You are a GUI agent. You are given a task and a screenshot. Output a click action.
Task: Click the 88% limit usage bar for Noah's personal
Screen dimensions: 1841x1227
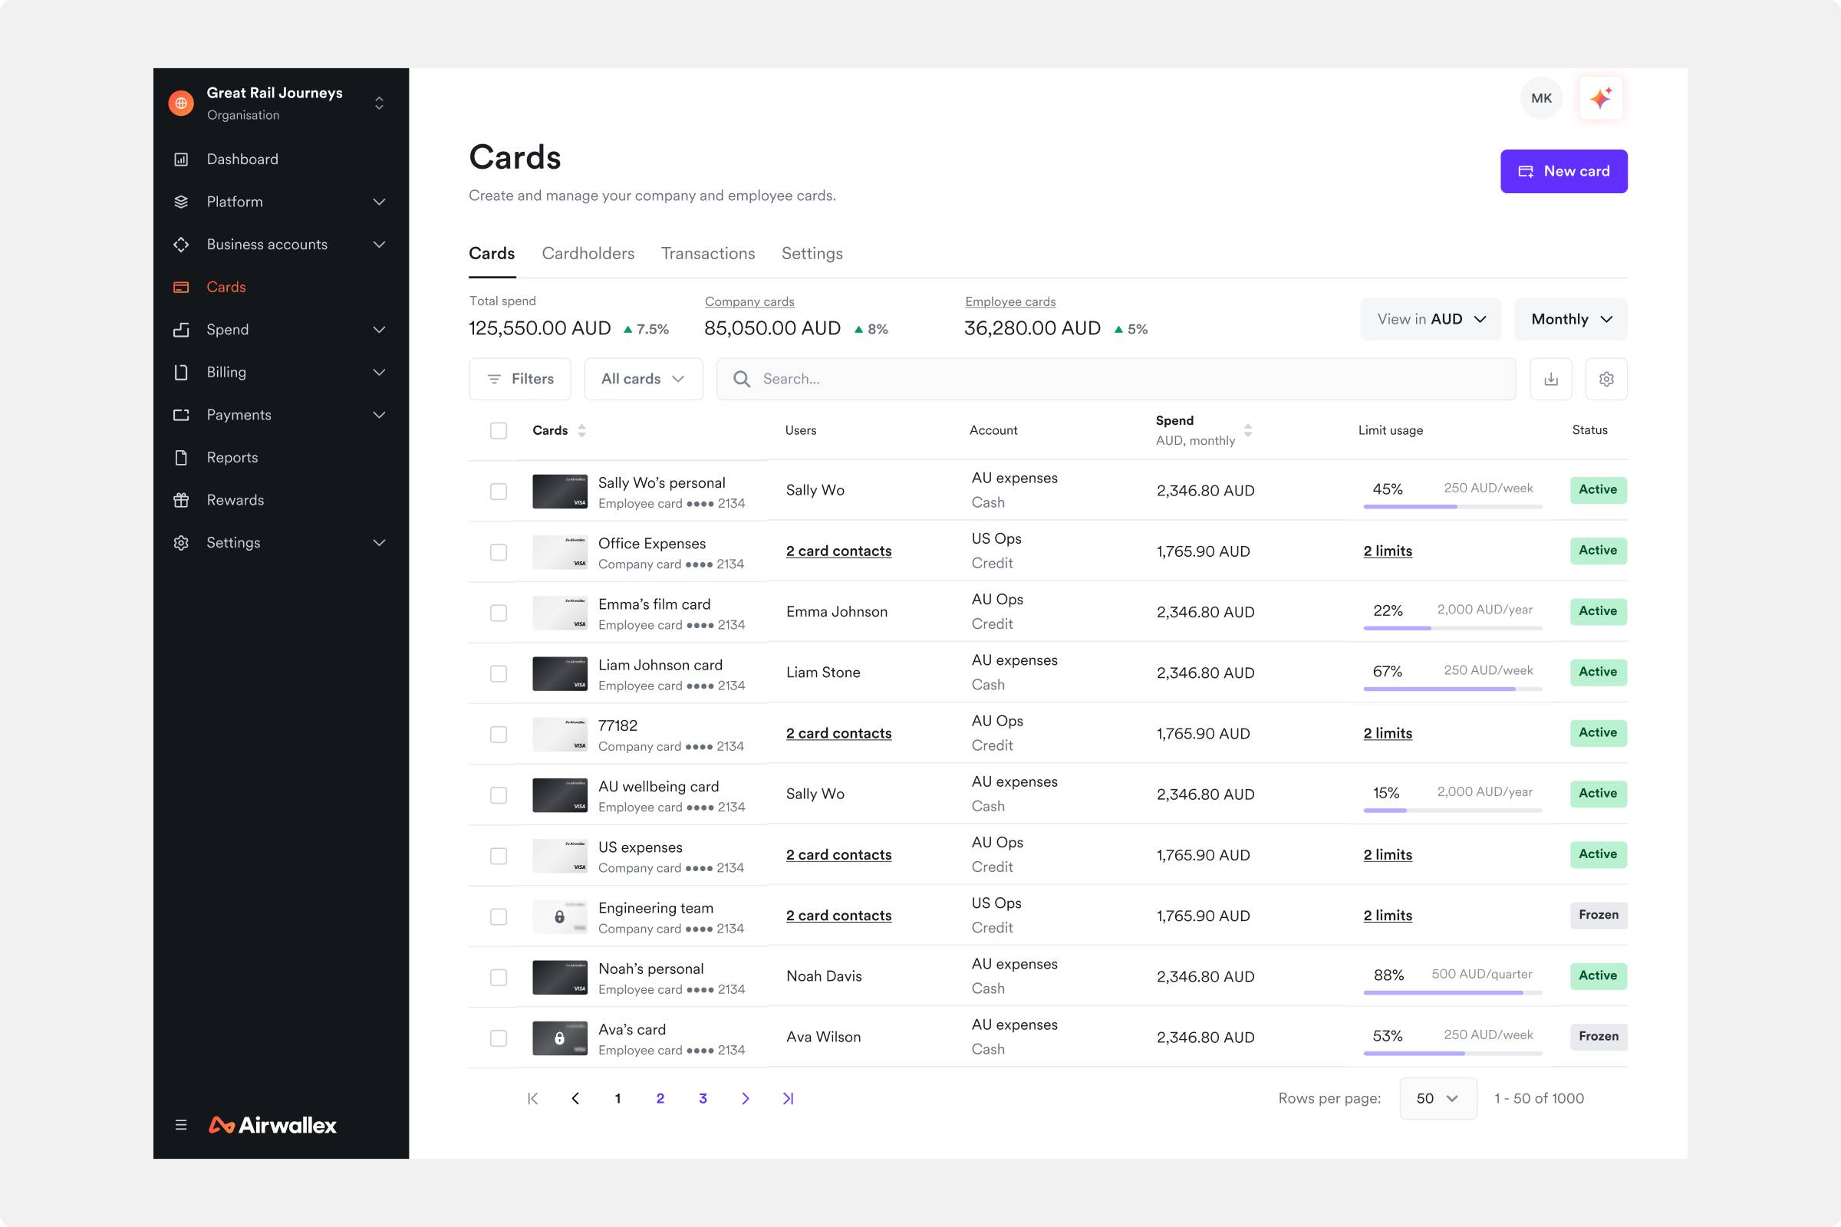pos(1452,993)
